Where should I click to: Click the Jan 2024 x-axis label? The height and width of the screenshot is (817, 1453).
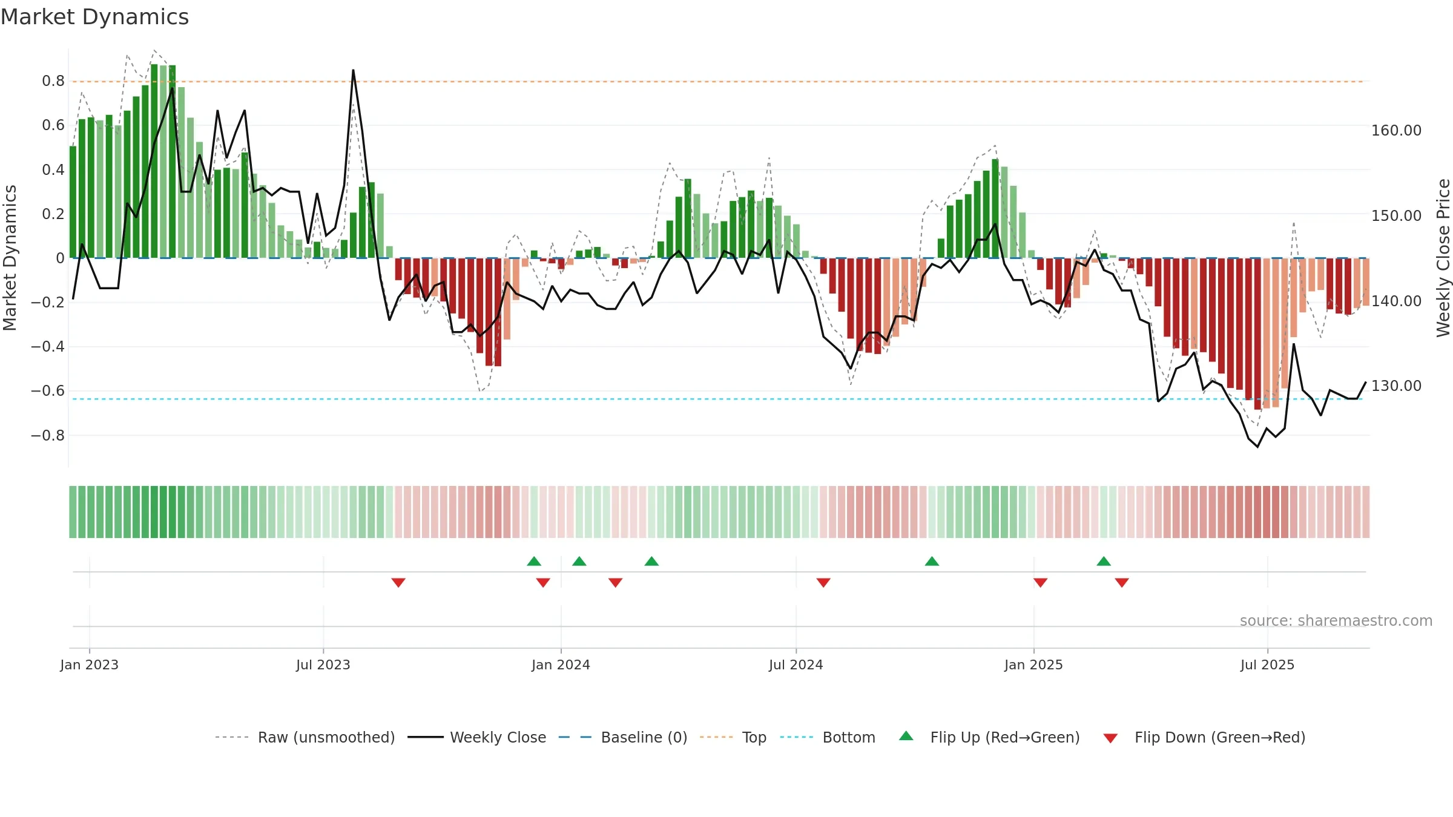coord(561,664)
